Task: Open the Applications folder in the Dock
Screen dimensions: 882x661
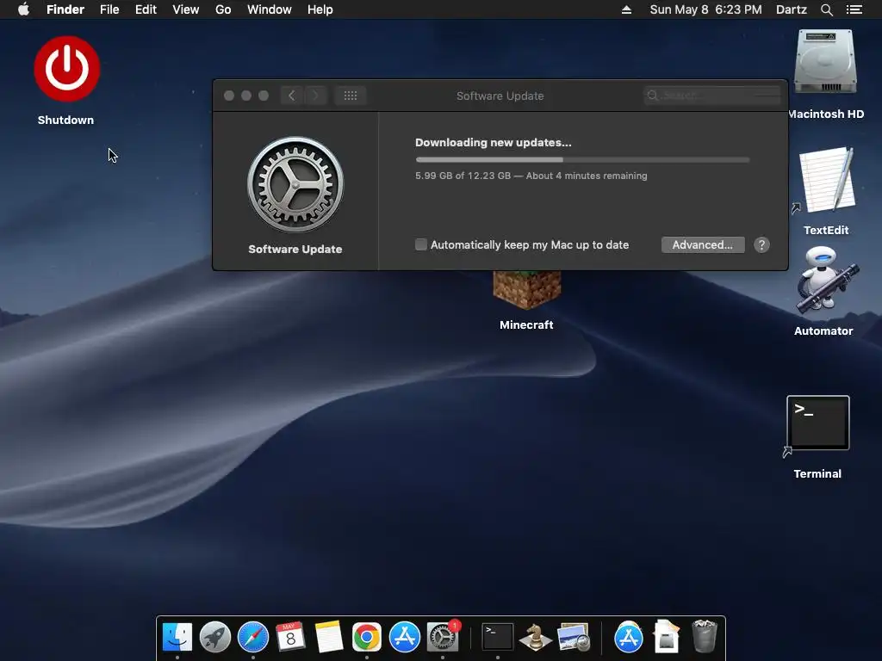Action: (628, 638)
